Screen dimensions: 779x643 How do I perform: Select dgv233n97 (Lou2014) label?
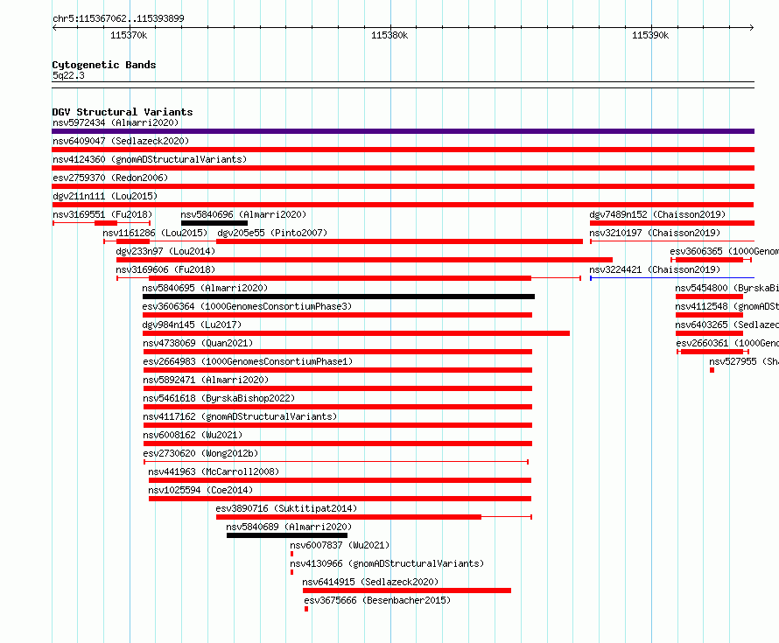tap(165, 251)
